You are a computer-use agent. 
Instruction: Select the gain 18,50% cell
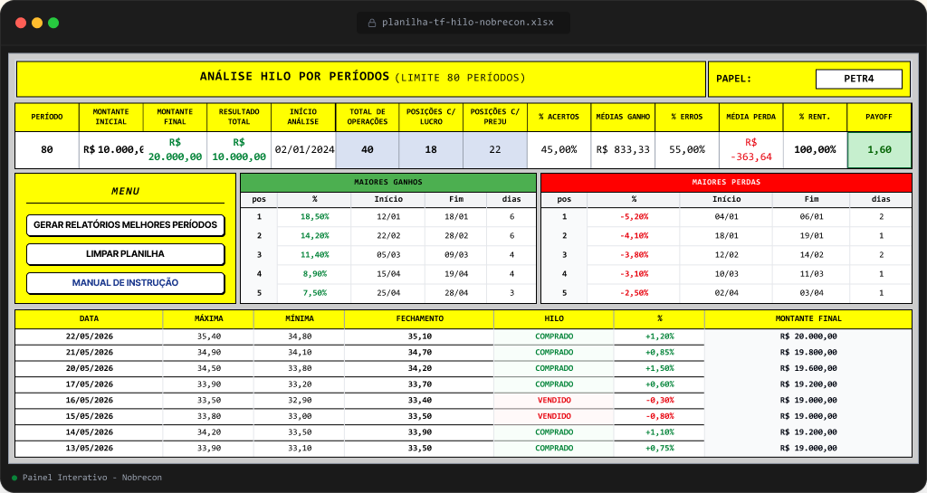[314, 217]
